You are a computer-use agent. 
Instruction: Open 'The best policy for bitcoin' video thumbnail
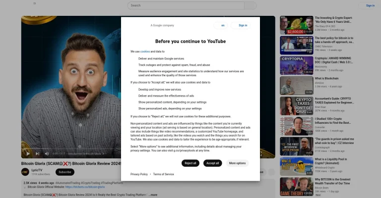pos(297,46)
